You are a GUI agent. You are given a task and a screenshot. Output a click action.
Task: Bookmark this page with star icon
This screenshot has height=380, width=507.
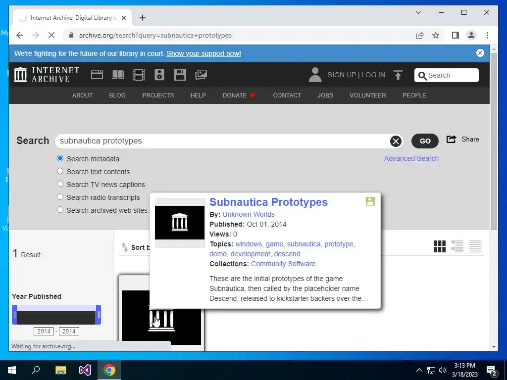436,35
